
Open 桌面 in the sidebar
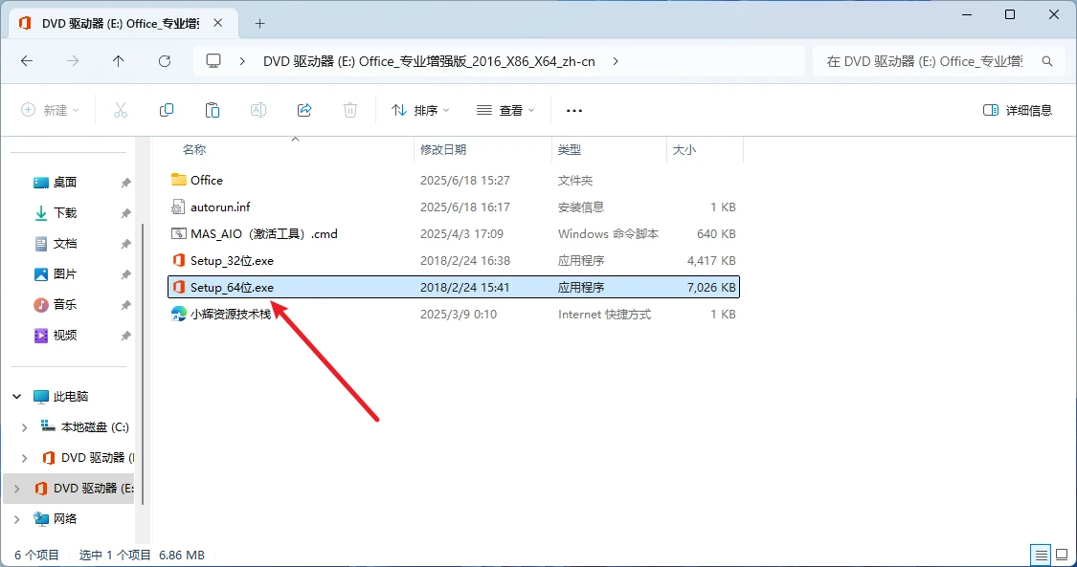point(65,183)
